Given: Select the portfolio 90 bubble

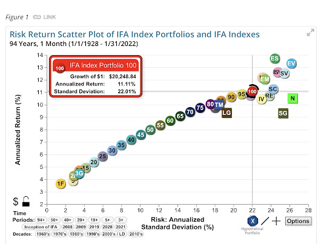Looking at the screenshot, I should (x=231, y=97).
